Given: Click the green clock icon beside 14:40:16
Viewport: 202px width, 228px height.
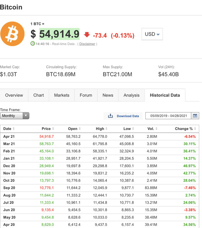Looking at the screenshot, I should pos(33,43).
